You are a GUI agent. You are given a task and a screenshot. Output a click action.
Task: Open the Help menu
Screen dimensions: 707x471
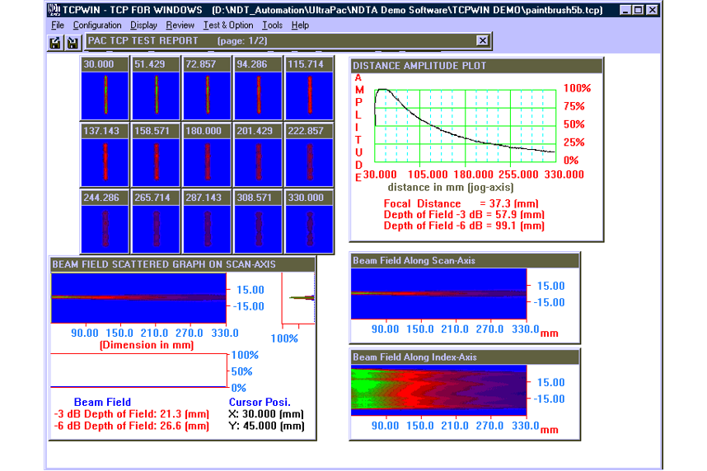coord(300,26)
